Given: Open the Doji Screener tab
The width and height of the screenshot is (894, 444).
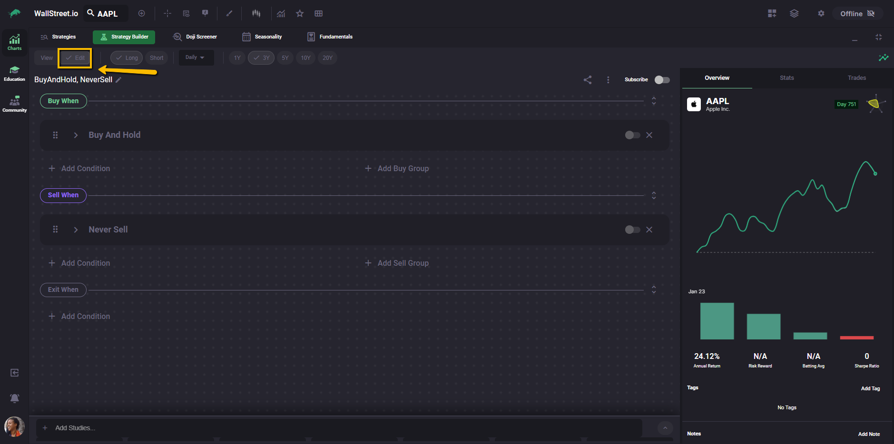Looking at the screenshot, I should coord(195,37).
